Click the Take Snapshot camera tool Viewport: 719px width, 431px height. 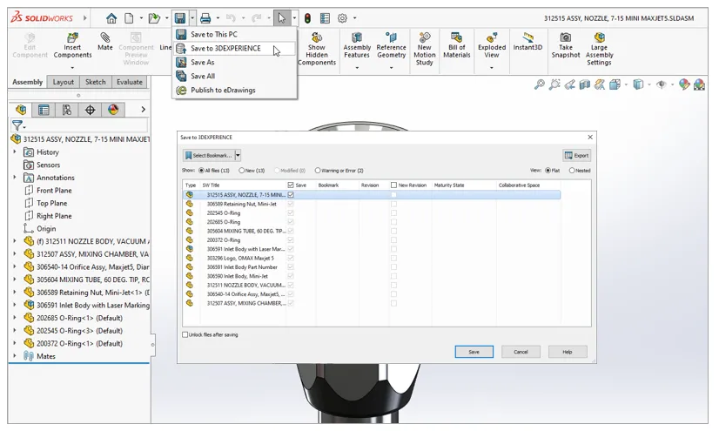tap(566, 45)
